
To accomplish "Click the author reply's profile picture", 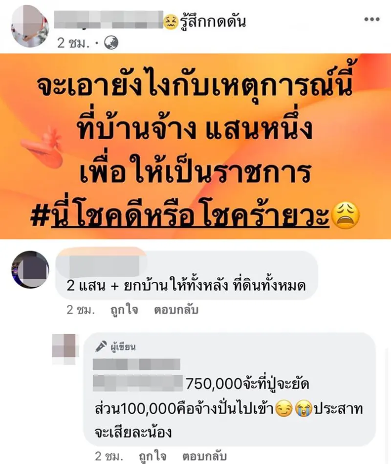I will point(64,349).
